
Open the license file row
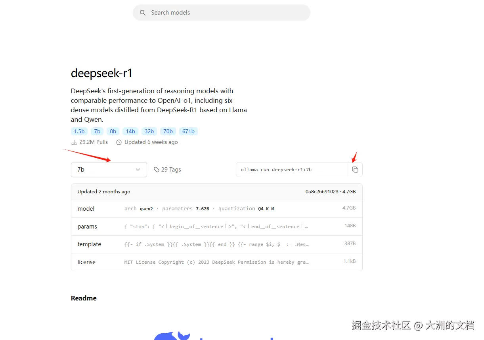tap(217, 262)
